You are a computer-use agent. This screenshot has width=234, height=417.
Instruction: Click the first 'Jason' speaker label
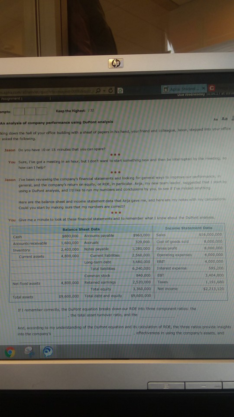(10, 150)
